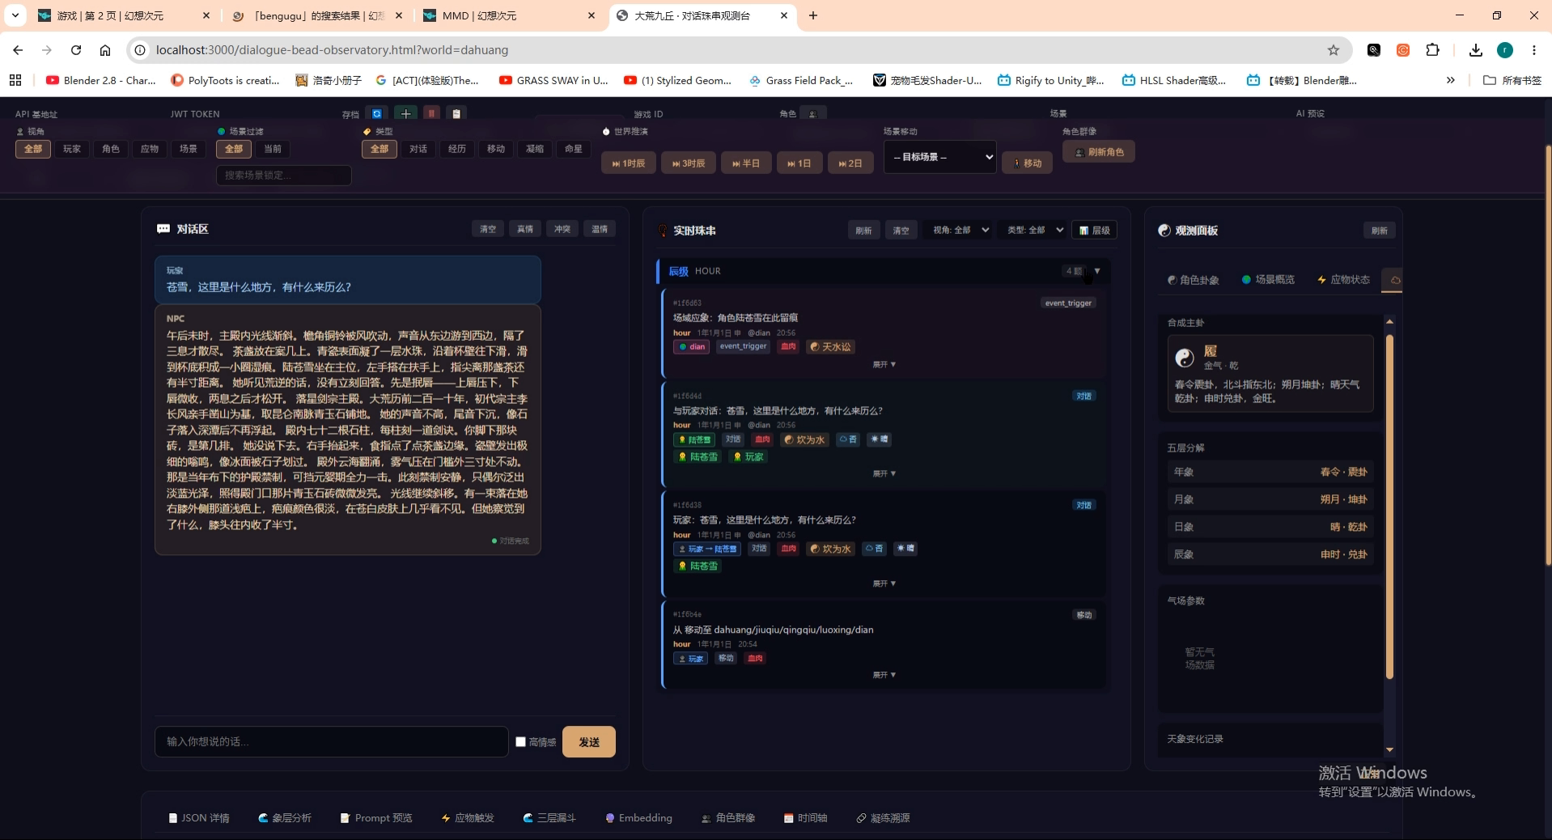This screenshot has width=1552, height=840.
Task: Advance world by 1时辰
Action: click(x=629, y=163)
